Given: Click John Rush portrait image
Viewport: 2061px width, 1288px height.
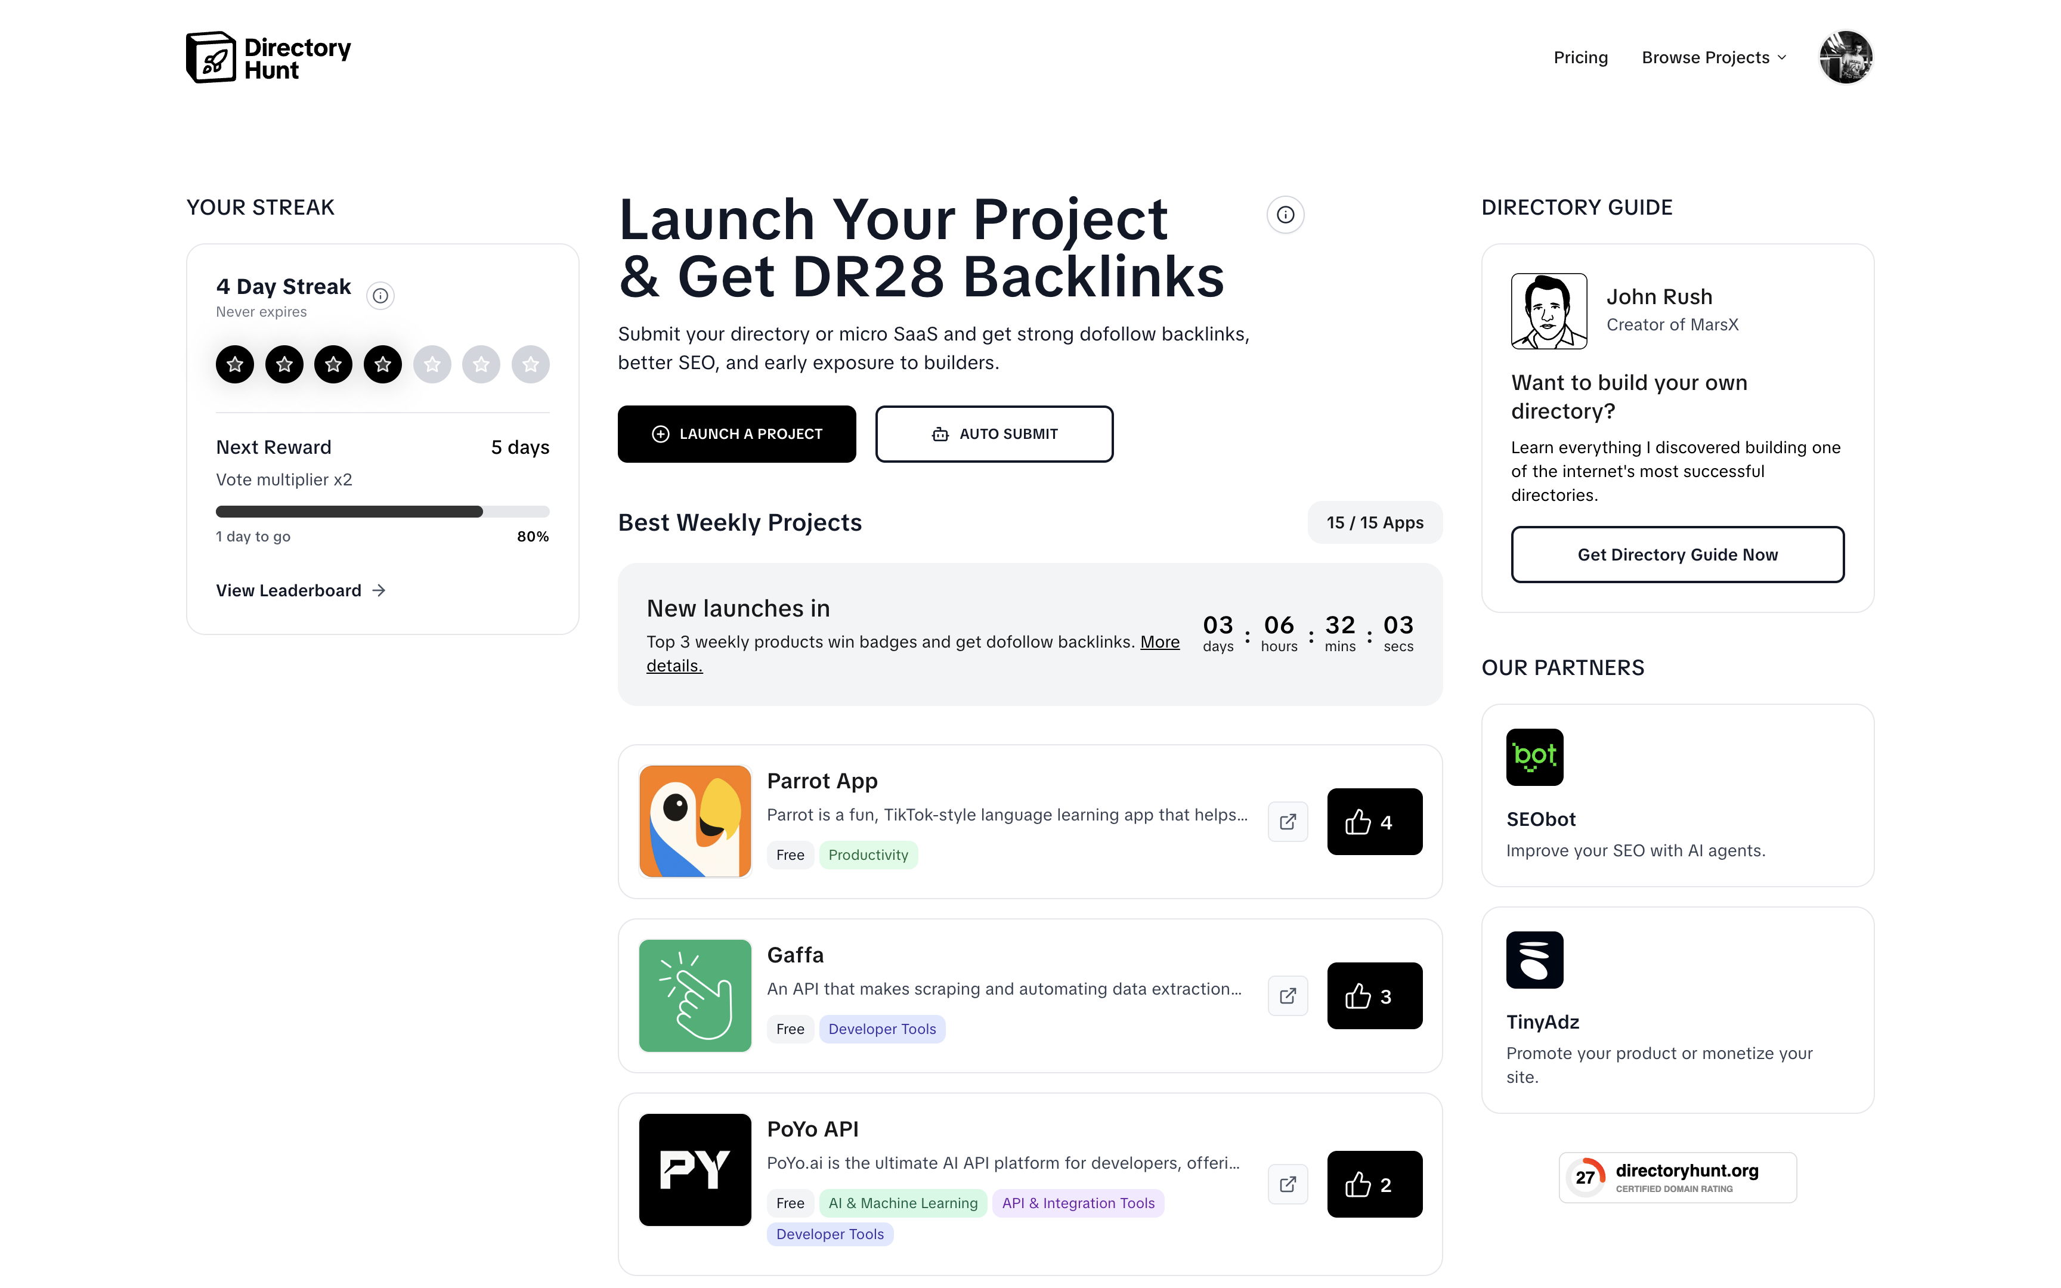Looking at the screenshot, I should [1548, 311].
